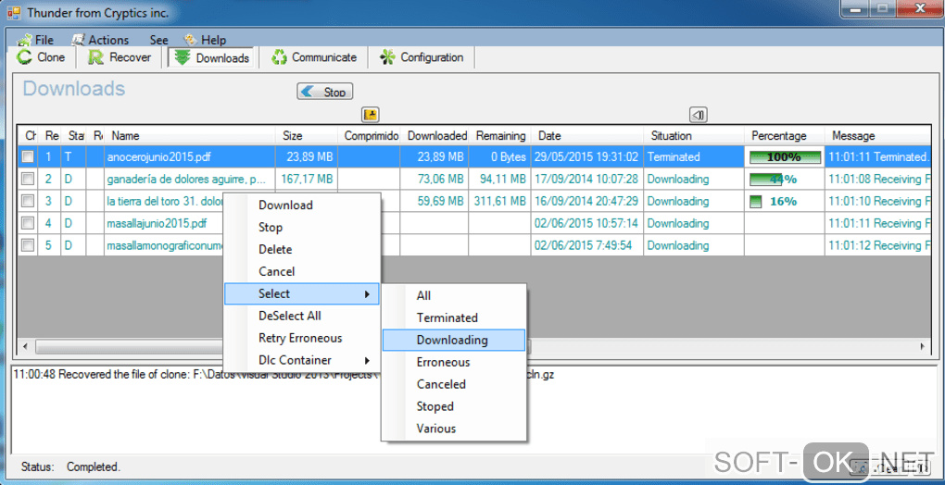Click the File menu icon

click(x=25, y=40)
